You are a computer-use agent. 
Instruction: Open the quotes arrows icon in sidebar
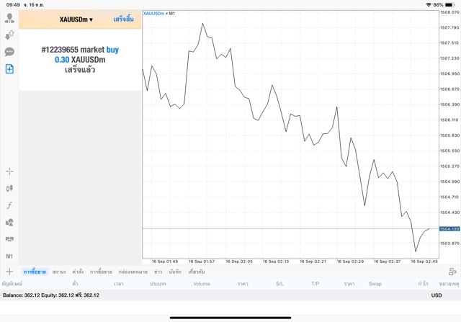9,35
